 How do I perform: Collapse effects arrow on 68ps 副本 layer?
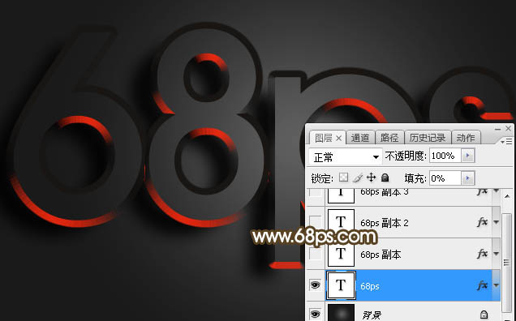[x=497, y=254]
